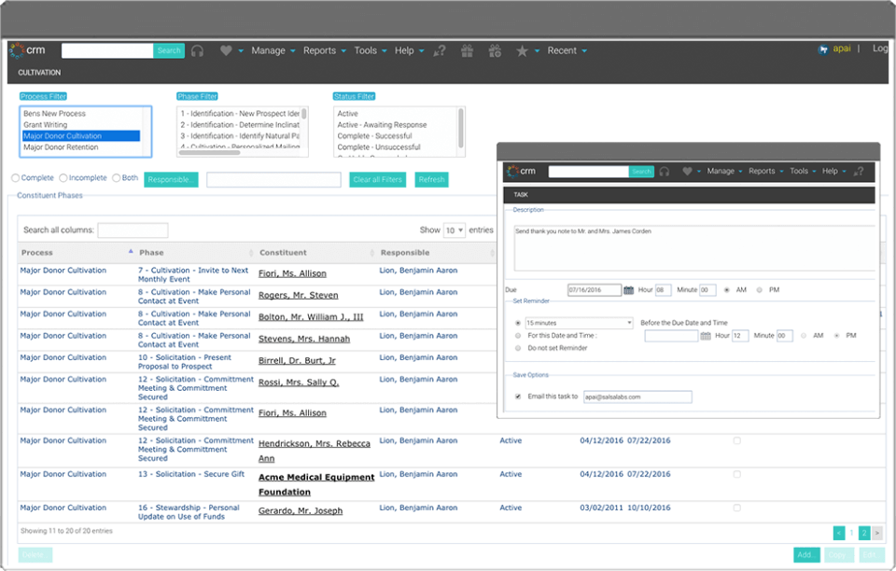Open the Reports menu in main toolbar
This screenshot has height=571, width=896.
click(x=325, y=50)
